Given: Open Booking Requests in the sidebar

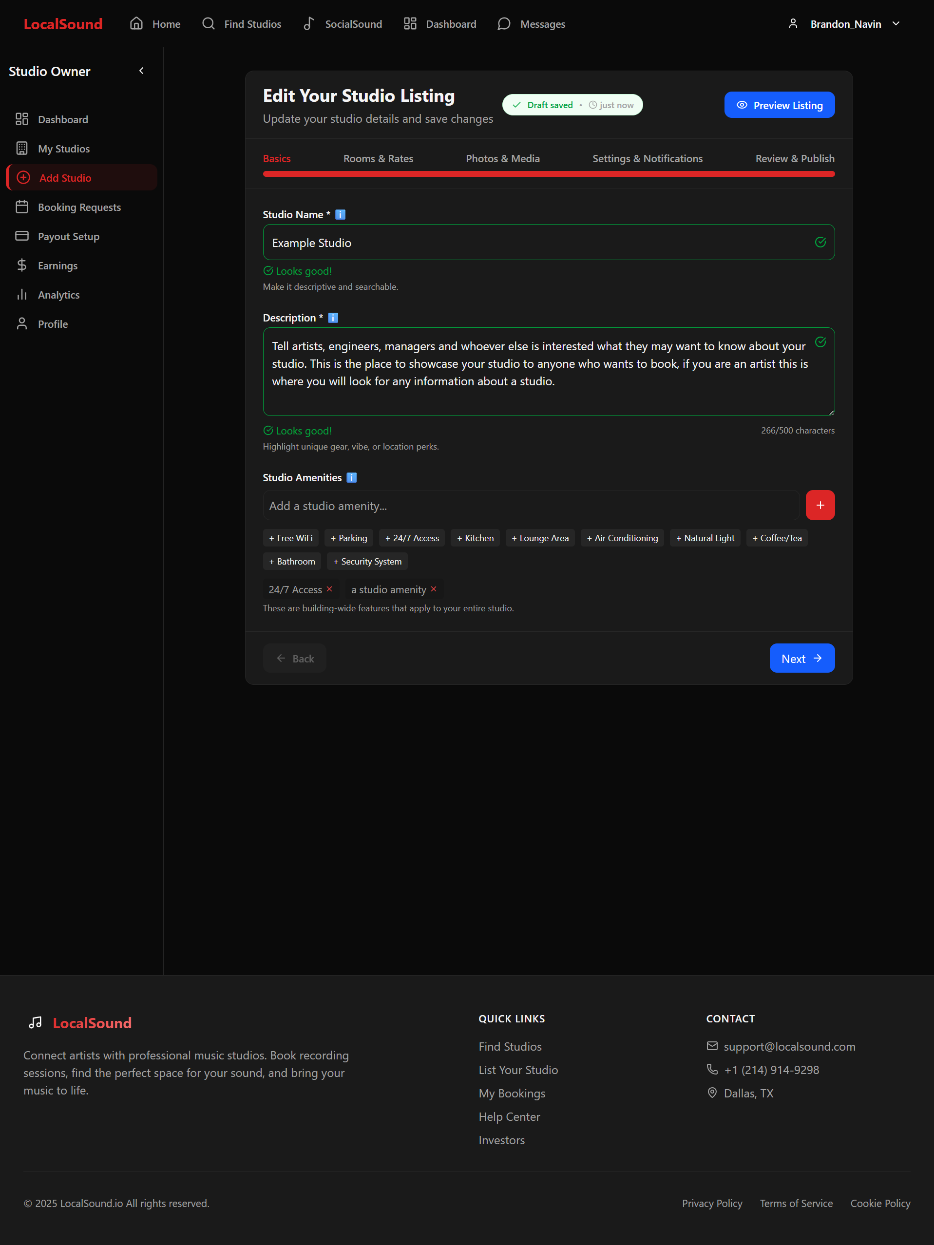Looking at the screenshot, I should [x=82, y=207].
